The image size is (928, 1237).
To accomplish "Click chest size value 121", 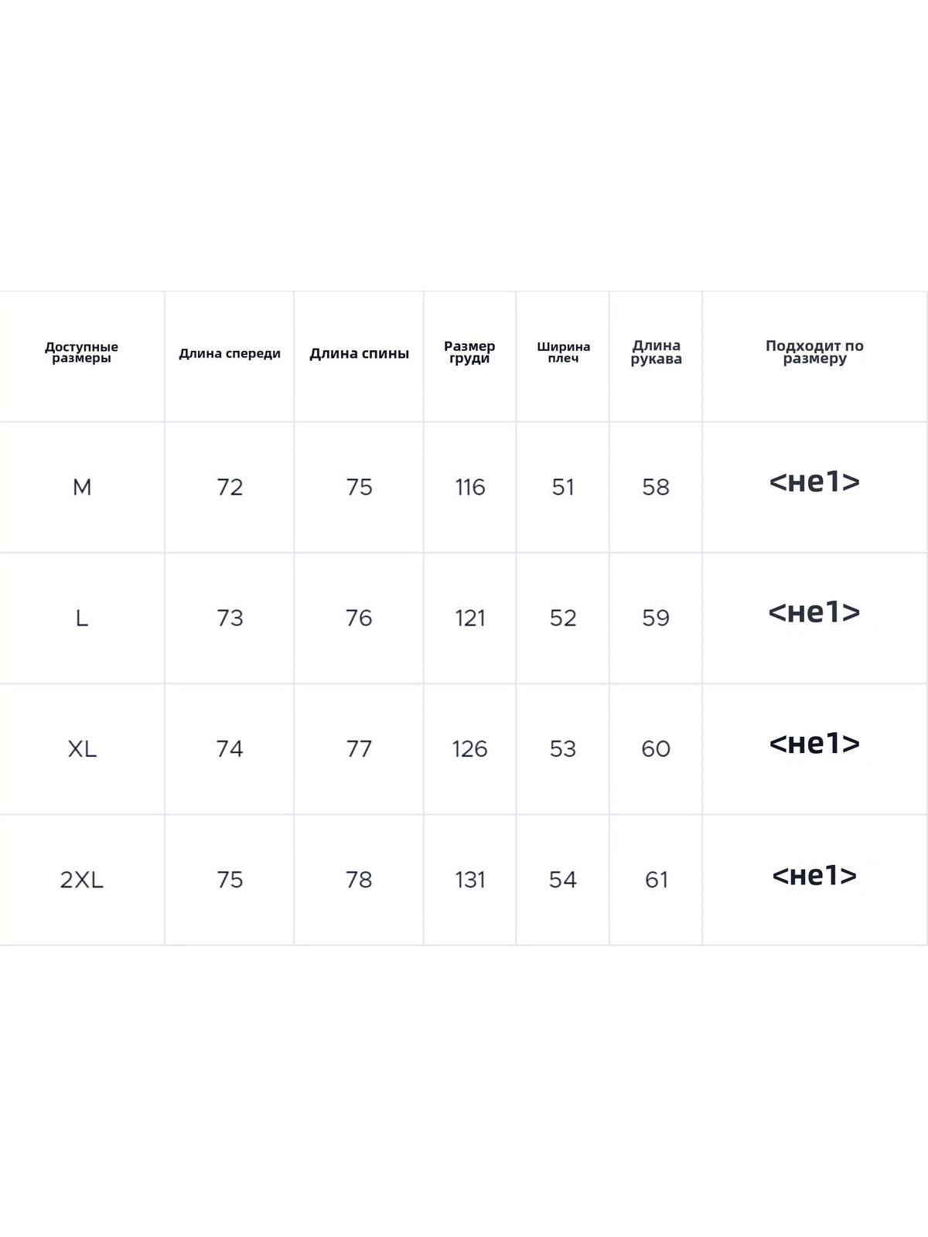I will 469,618.
